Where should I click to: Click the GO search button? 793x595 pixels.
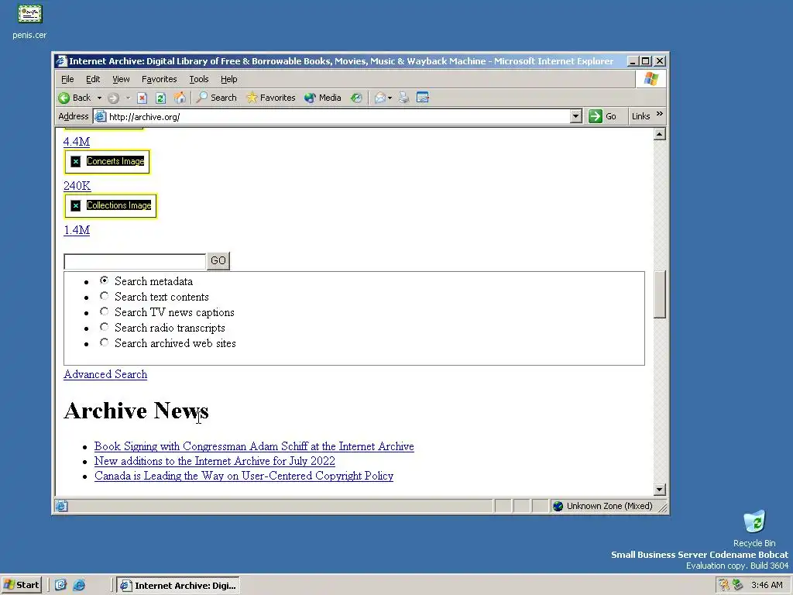click(x=218, y=260)
